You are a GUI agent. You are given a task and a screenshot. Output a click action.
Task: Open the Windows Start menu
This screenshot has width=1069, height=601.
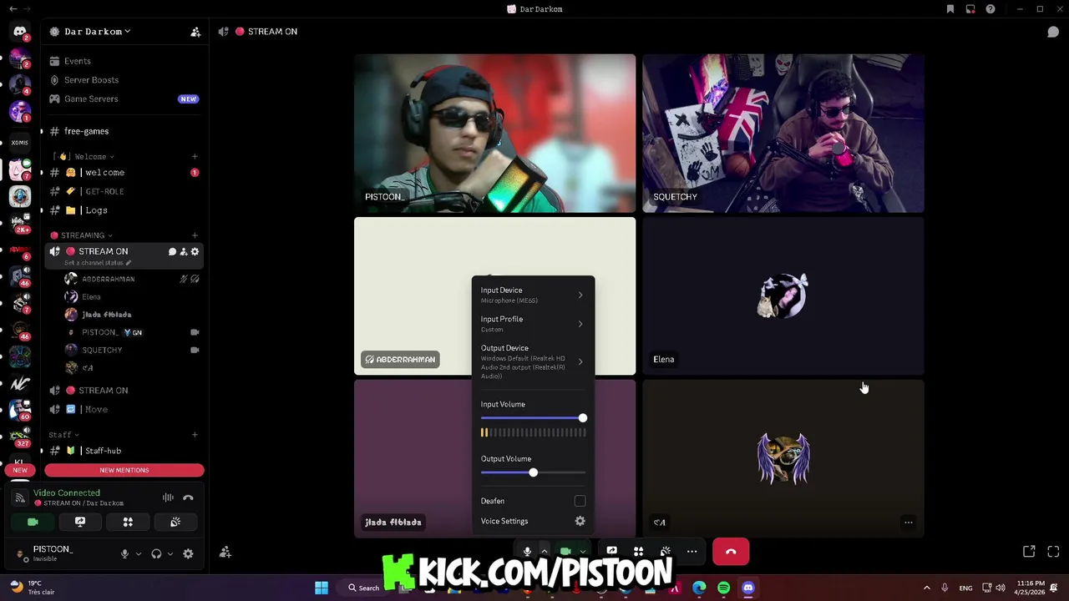pos(322,588)
